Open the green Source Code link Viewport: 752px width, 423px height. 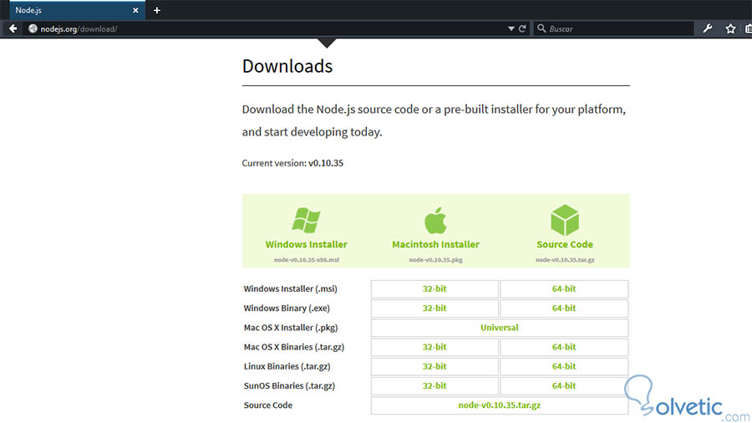[565, 245]
